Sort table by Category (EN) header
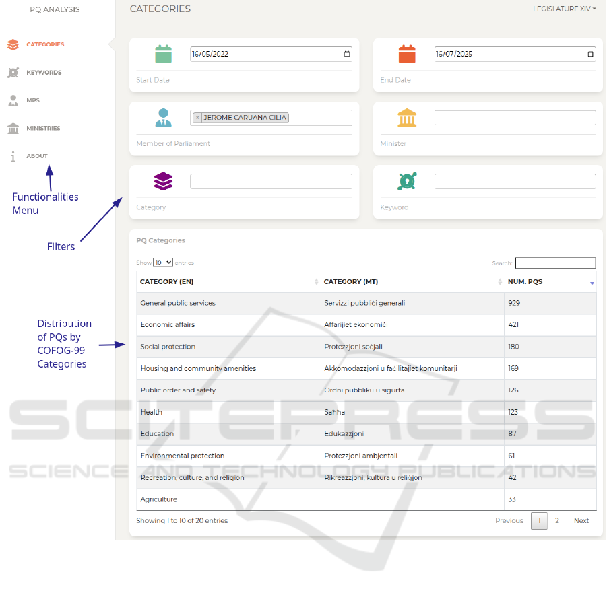The image size is (607, 595). point(167,282)
